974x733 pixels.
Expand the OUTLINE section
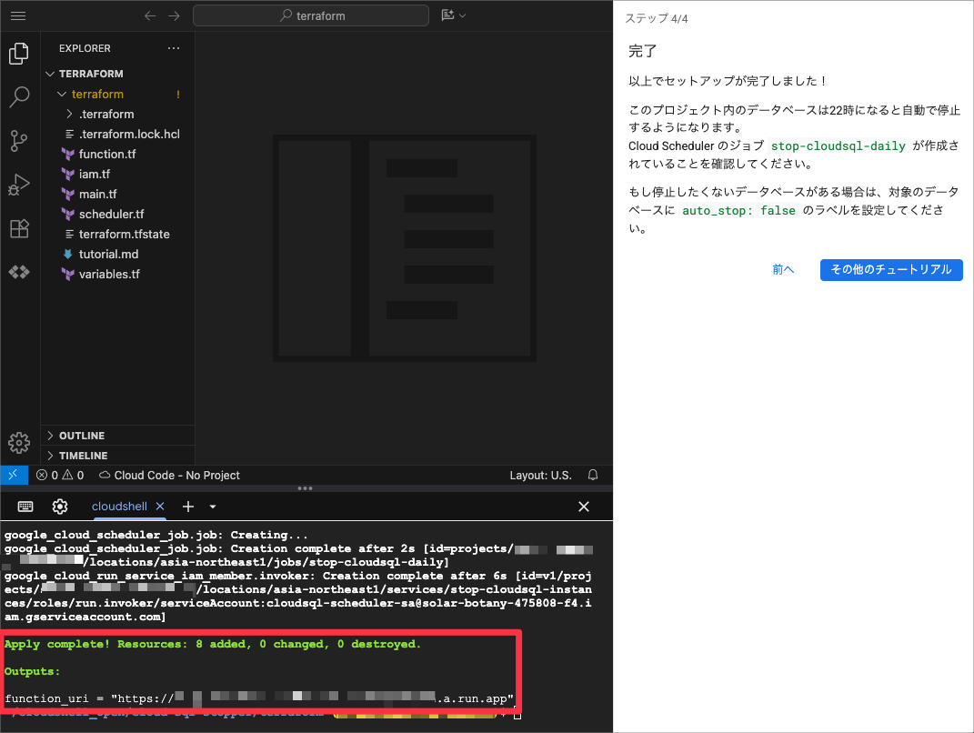coord(82,436)
